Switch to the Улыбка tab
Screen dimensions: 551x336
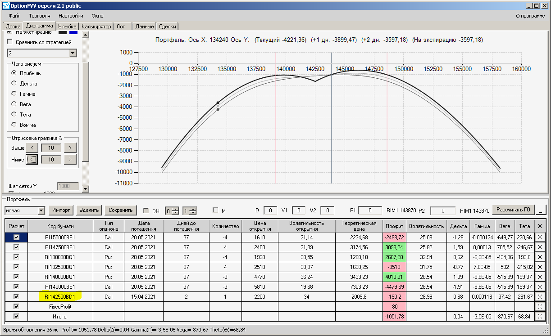(x=67, y=27)
